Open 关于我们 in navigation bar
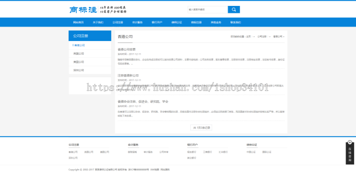The width and height of the screenshot is (356, 173). tap(98, 22)
